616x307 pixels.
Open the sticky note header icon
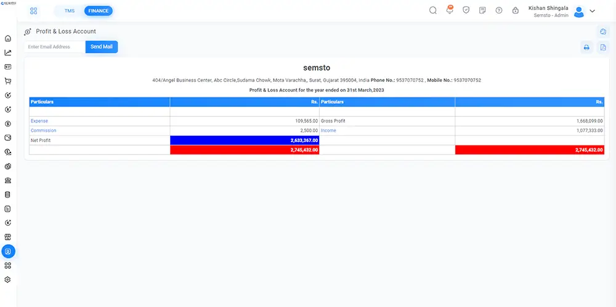click(482, 10)
